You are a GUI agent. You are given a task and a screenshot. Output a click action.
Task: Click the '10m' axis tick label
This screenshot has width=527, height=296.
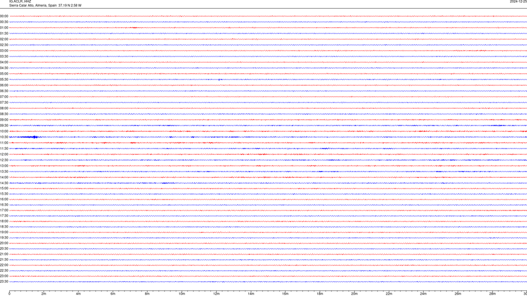click(x=182, y=294)
